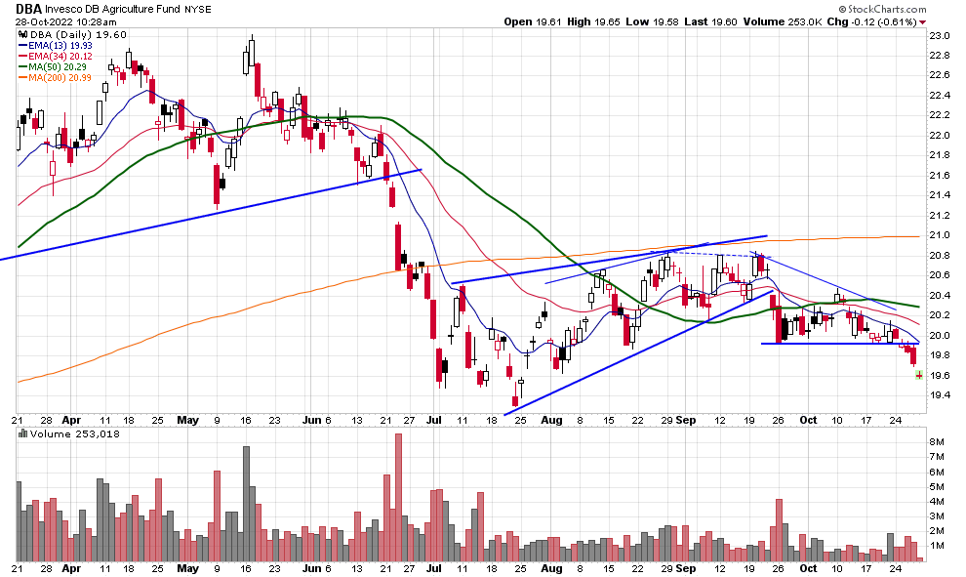Click Oct beneath the volume panel
The image size is (966, 577).
(808, 568)
